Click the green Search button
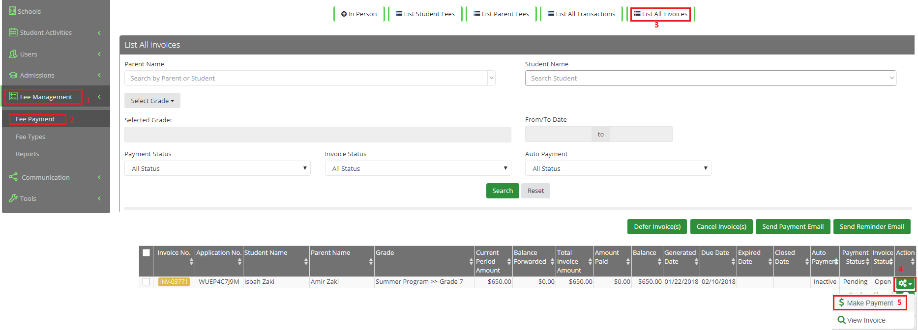Image resolution: width=918 pixels, height=330 pixels. (503, 191)
